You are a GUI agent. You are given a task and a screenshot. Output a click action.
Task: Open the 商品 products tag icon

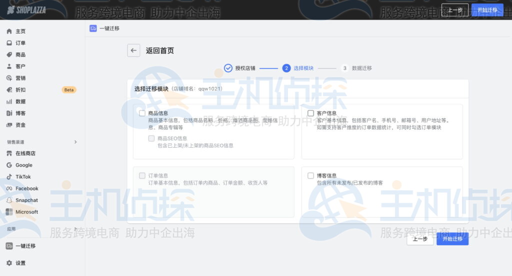click(x=9, y=55)
